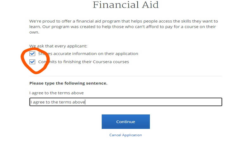Place cursor after 'above' in the text field

pyautogui.click(x=85, y=102)
